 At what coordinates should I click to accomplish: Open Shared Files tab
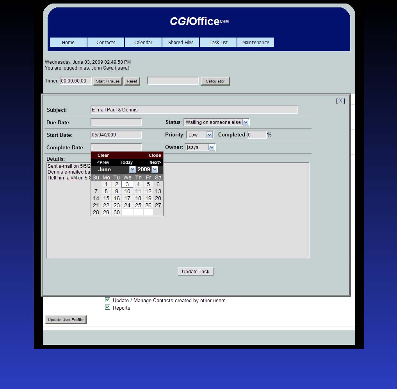180,42
